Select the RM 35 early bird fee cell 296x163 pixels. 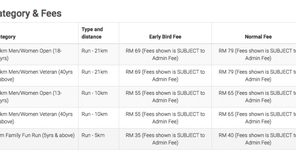click(165, 139)
